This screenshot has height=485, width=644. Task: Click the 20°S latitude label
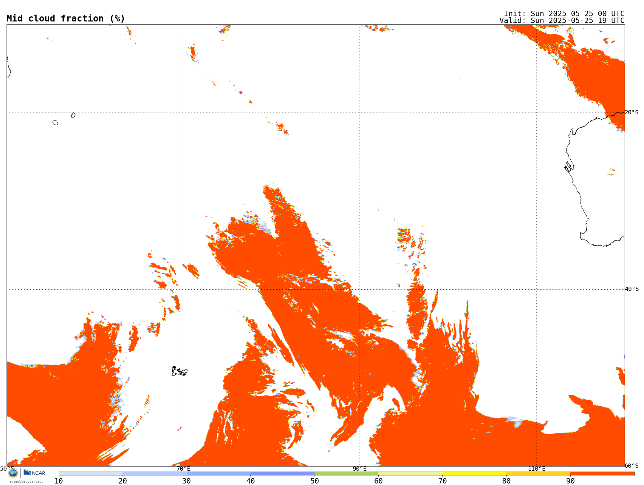coord(632,112)
